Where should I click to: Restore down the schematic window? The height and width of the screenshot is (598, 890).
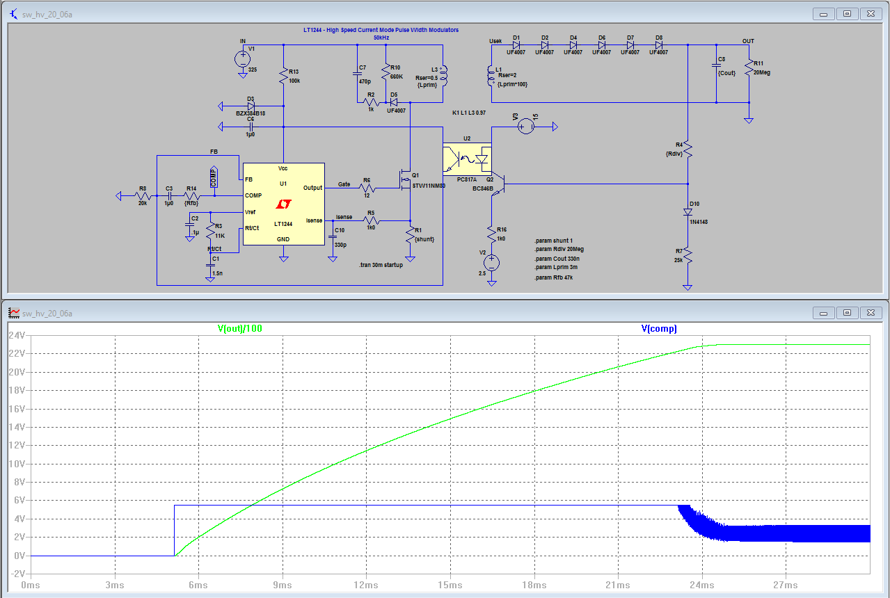[847, 13]
